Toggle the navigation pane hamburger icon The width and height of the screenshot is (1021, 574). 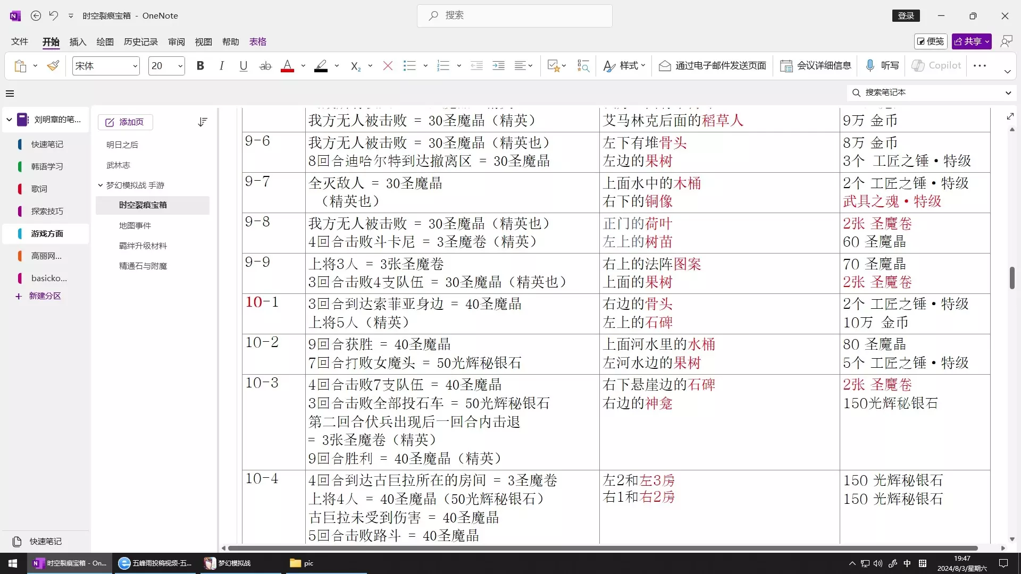10,94
